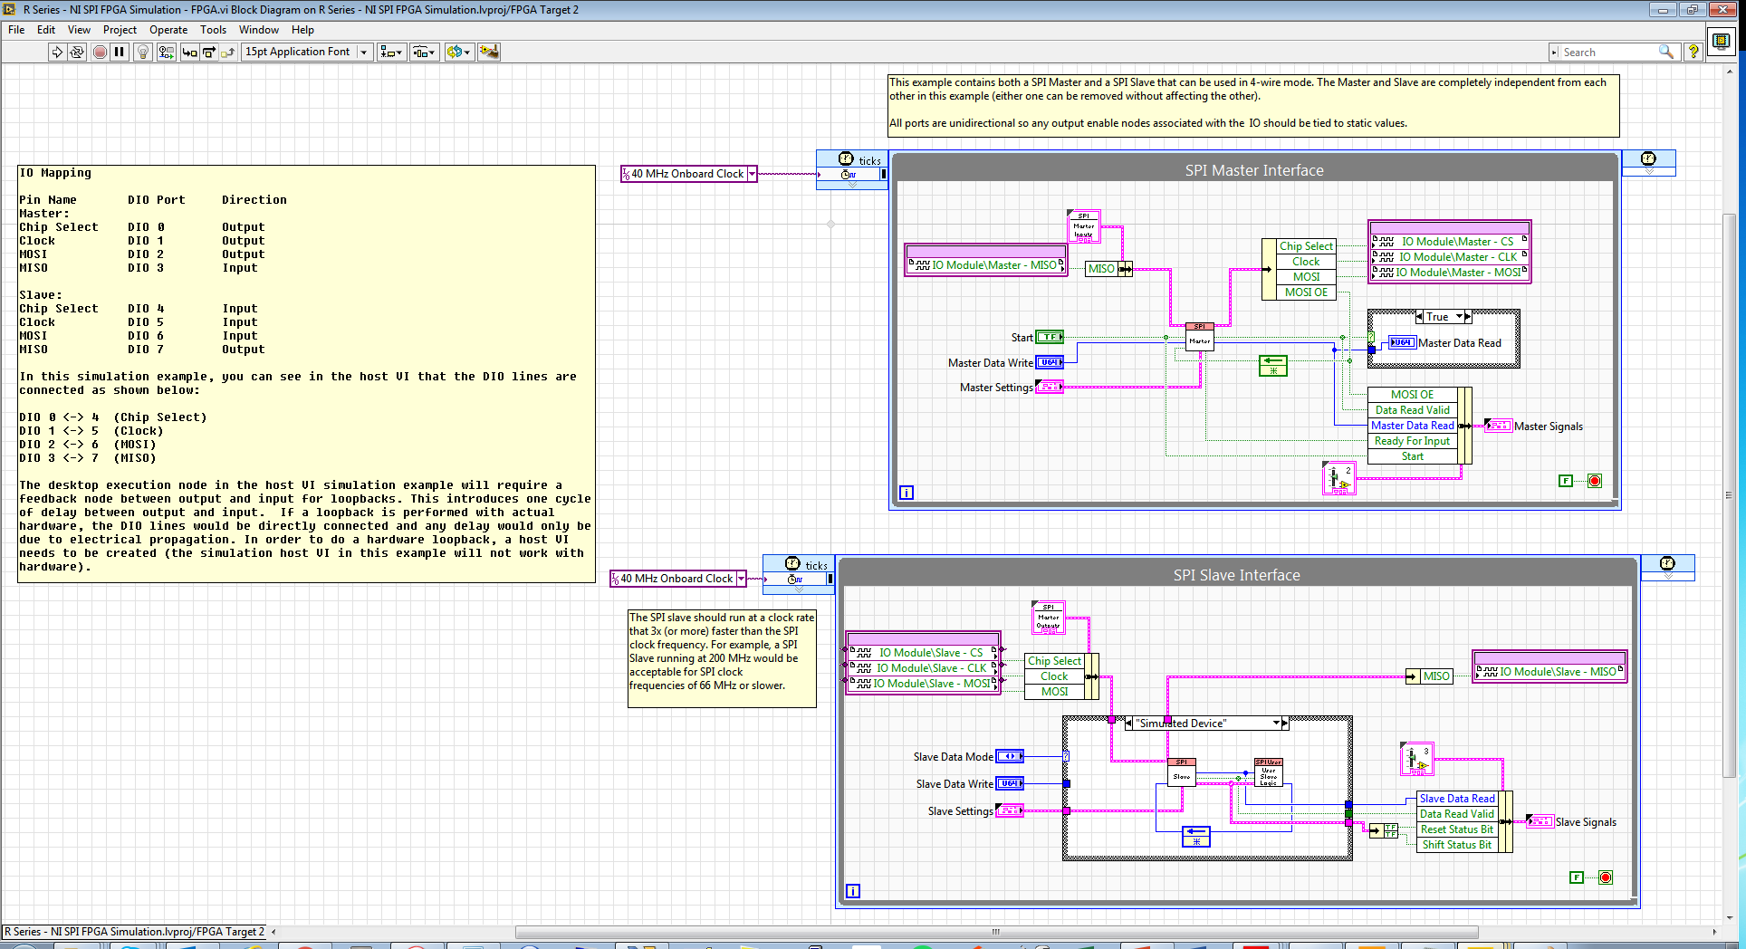The width and height of the screenshot is (1746, 949).
Task: Open the master 40 MHz Onboard Clock dropdown
Action: tap(752, 174)
